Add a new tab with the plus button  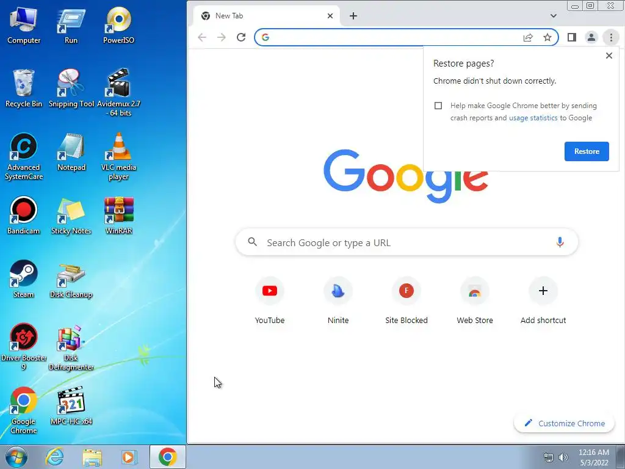353,16
